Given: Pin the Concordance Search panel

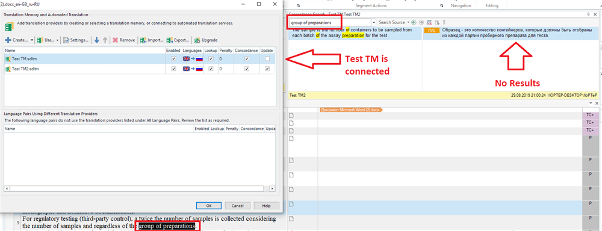Looking at the screenshot, I should [x=589, y=14].
